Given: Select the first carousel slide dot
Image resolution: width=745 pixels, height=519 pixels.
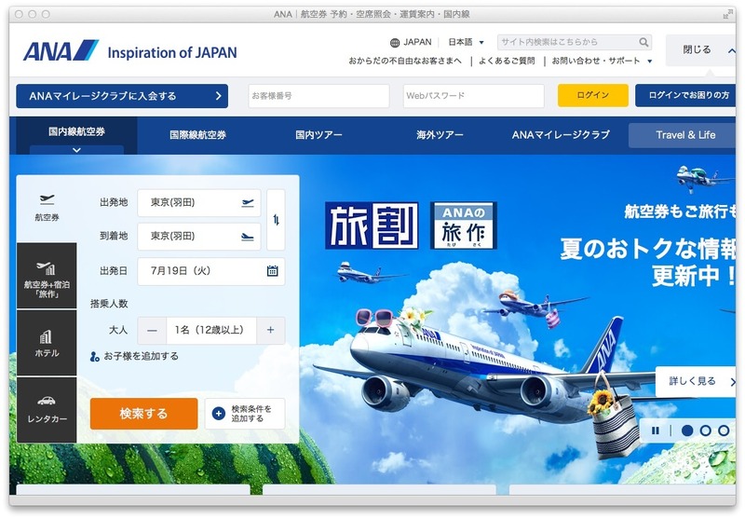Looking at the screenshot, I should point(687,430).
